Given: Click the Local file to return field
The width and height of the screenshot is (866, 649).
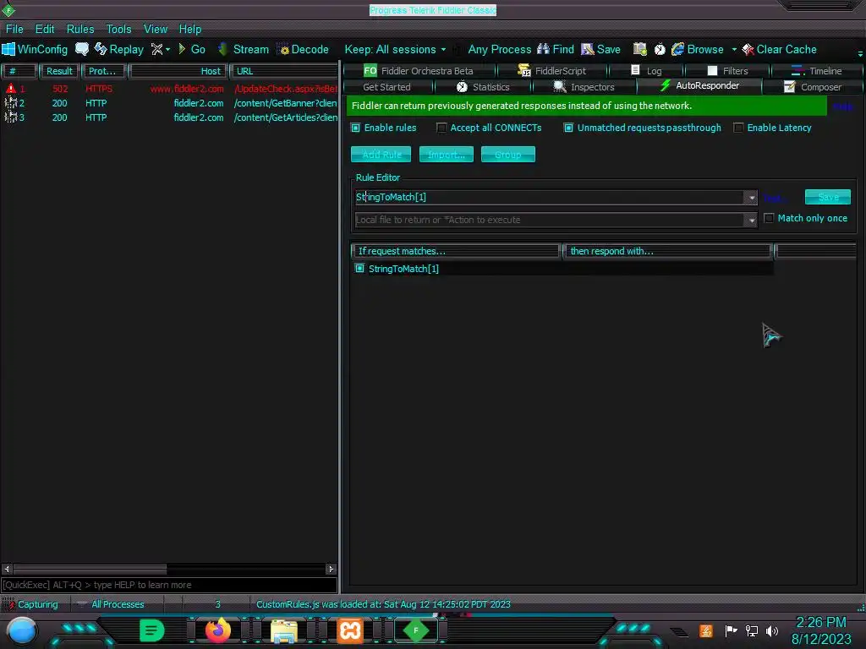Looking at the screenshot, I should pos(550,221).
